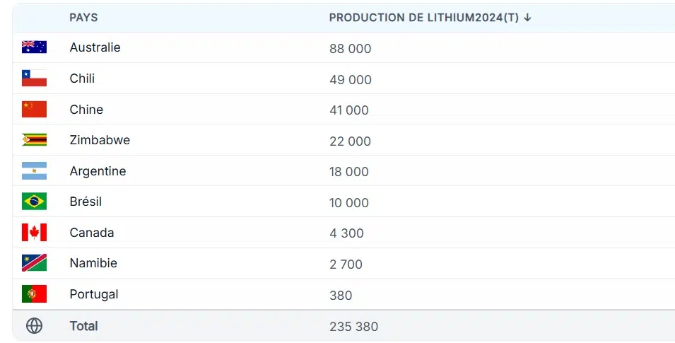Viewport: 675px width, 343px height.
Task: Click the 235 380 total value
Action: click(x=353, y=327)
